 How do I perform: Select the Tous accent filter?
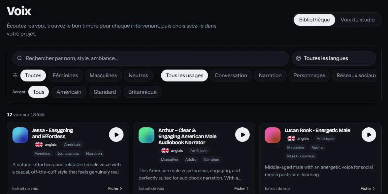(x=39, y=92)
